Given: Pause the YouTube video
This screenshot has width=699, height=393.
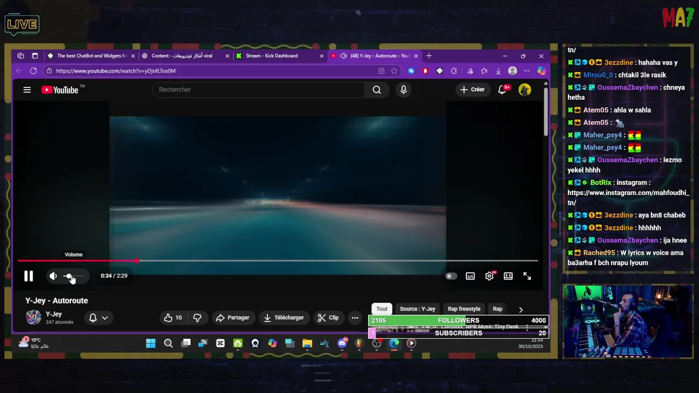Looking at the screenshot, I should (x=28, y=276).
